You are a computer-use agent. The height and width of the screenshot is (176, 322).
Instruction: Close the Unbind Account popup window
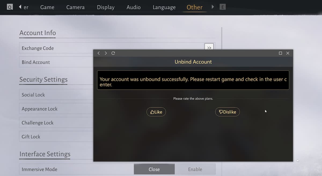tap(288, 53)
